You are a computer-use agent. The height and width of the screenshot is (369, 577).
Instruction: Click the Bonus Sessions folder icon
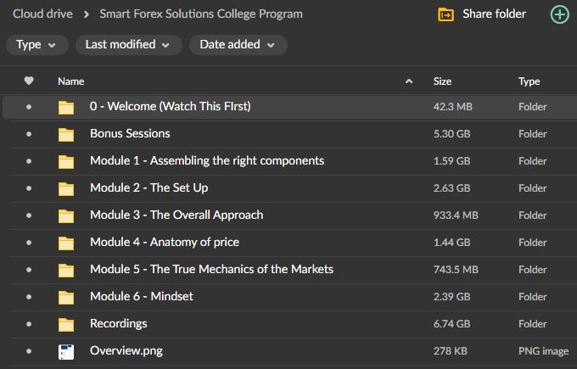66,134
